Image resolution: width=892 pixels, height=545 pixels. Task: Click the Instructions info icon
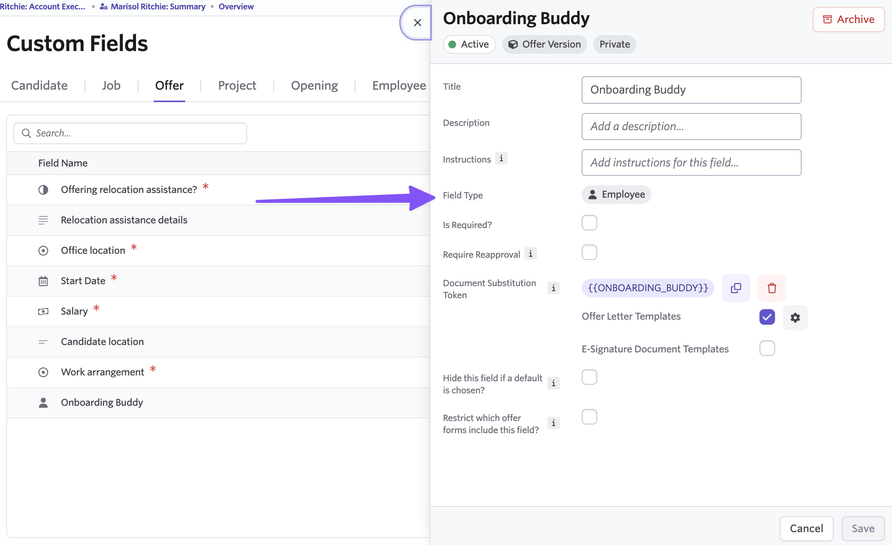pos(501,159)
